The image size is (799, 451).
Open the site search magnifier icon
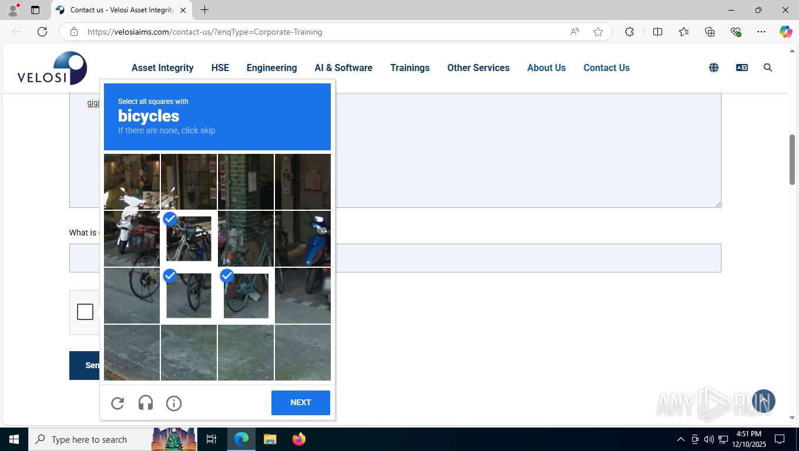pos(768,68)
